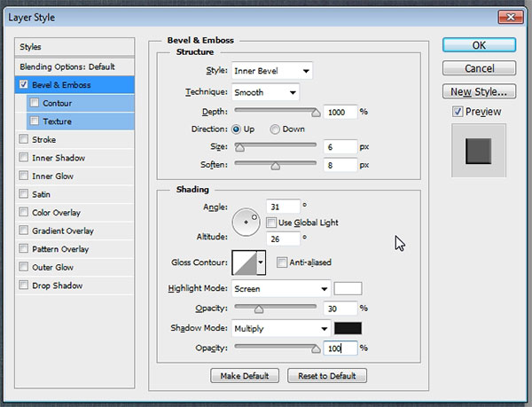Click the angle and altitude dial
Viewport: 532px width, 407px height.
pos(246,221)
